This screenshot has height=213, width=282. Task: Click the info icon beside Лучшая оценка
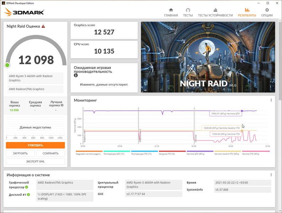[x=62, y=105]
